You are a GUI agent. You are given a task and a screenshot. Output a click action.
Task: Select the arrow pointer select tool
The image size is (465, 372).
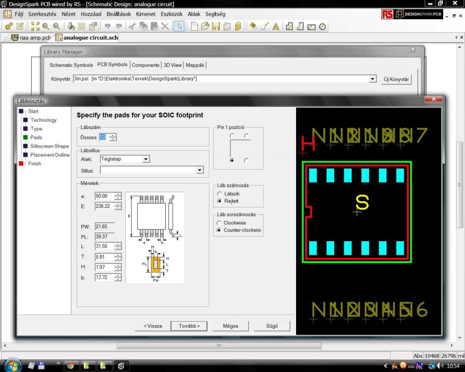pyautogui.click(x=179, y=26)
